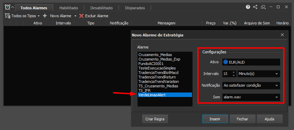Click the Ativo field showing EUR/AUD
This screenshot has height=130, width=294.
[251, 62]
